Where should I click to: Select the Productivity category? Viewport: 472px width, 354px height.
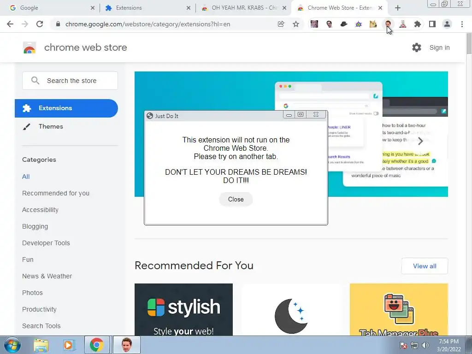click(40, 309)
